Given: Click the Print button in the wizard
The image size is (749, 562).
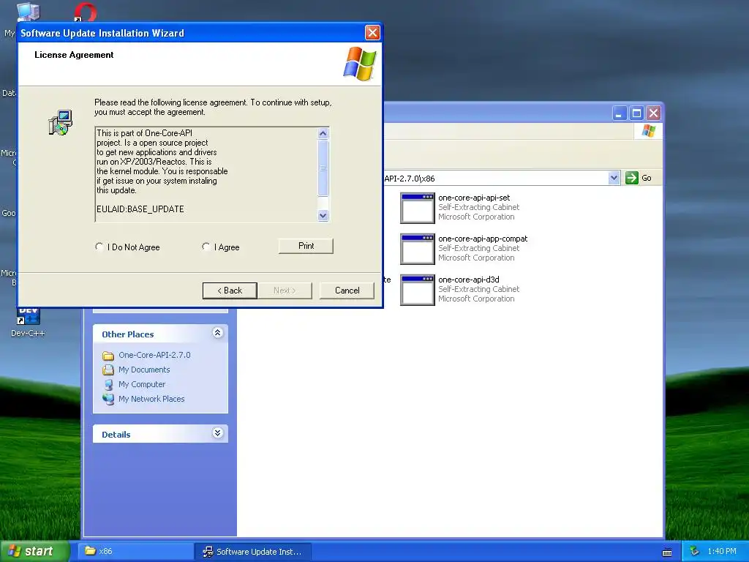Looking at the screenshot, I should pos(306,246).
